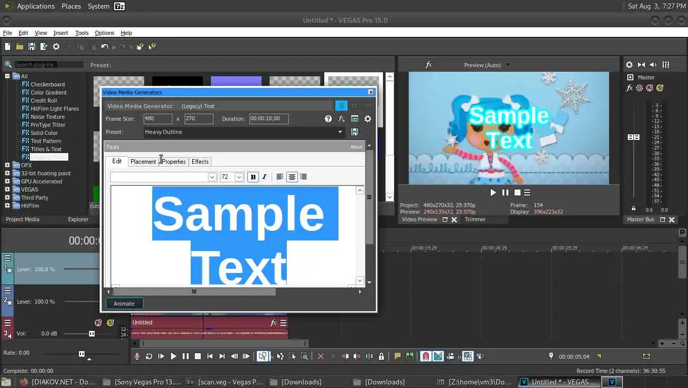688x388 pixels.
Task: Expand 32-bit floating point folder
Action: pos(7,173)
